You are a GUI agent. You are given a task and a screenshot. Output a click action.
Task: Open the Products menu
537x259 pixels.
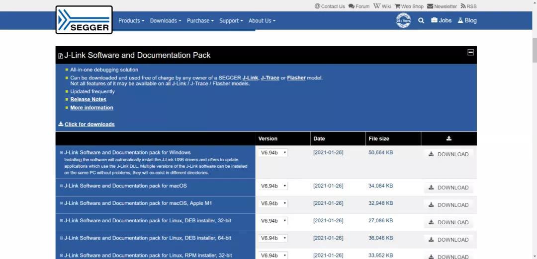[131, 21]
